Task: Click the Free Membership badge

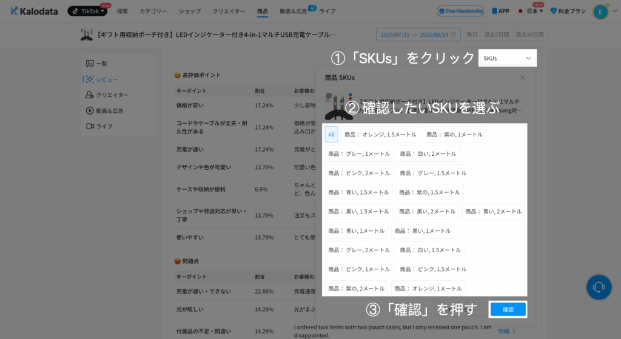Action: pos(460,11)
